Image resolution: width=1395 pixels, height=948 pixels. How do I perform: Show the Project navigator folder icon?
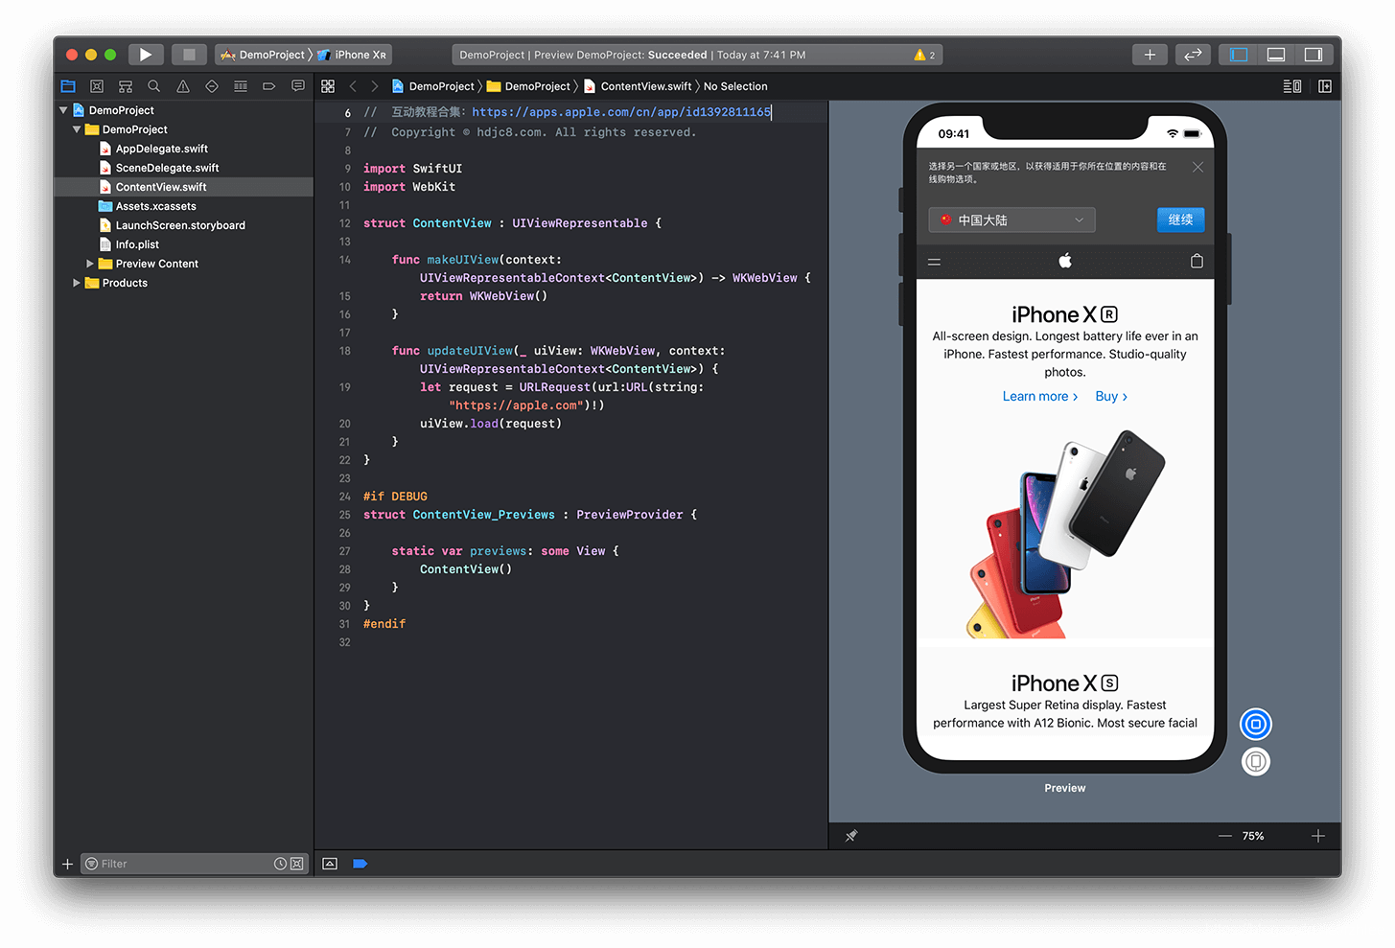pos(68,86)
